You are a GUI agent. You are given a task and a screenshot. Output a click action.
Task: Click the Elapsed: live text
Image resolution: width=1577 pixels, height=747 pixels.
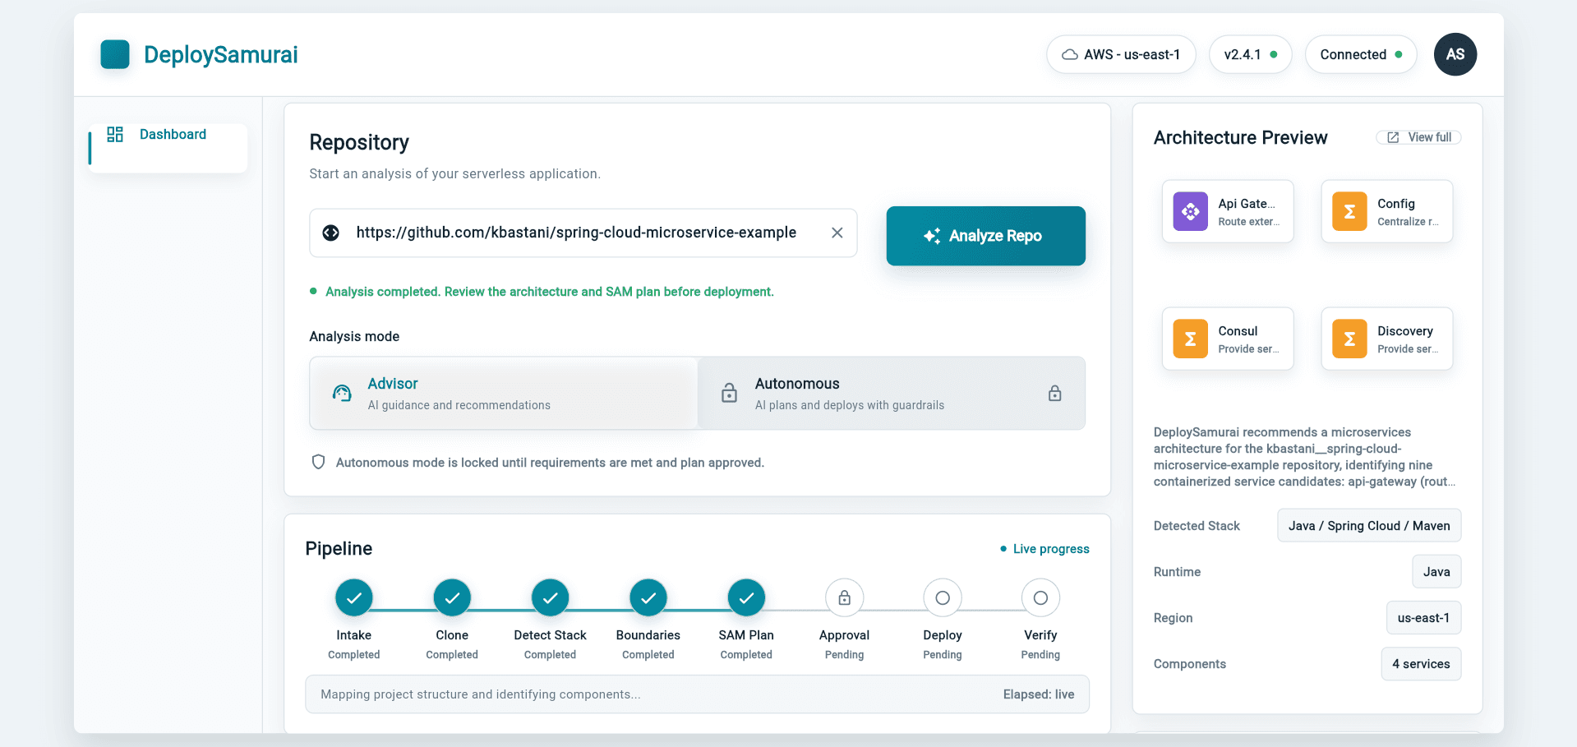1039,694
